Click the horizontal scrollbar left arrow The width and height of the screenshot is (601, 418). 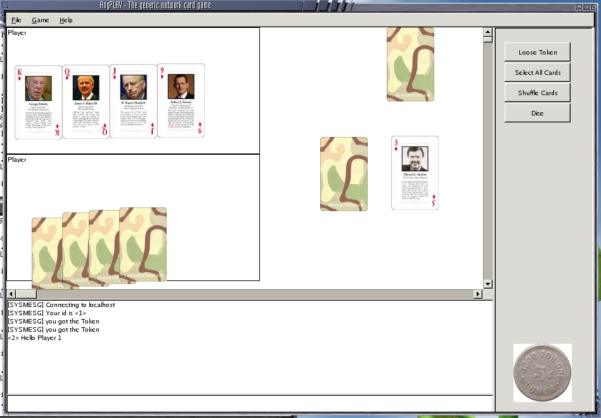pos(11,294)
